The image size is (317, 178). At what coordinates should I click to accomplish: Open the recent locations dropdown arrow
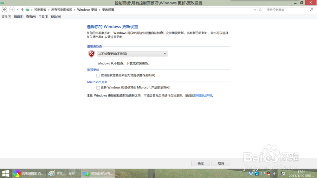(17, 10)
